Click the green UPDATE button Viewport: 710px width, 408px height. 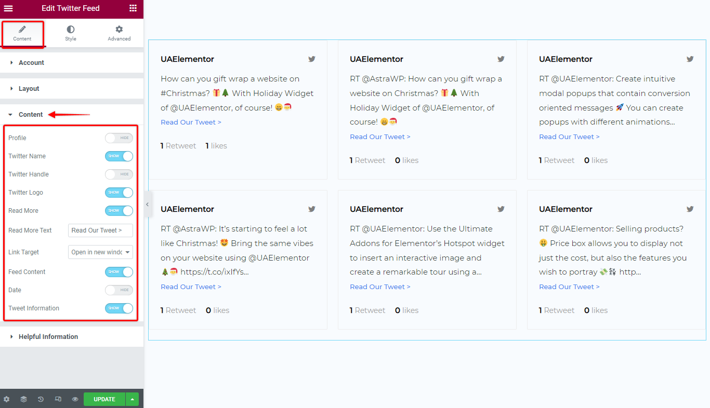(x=104, y=399)
